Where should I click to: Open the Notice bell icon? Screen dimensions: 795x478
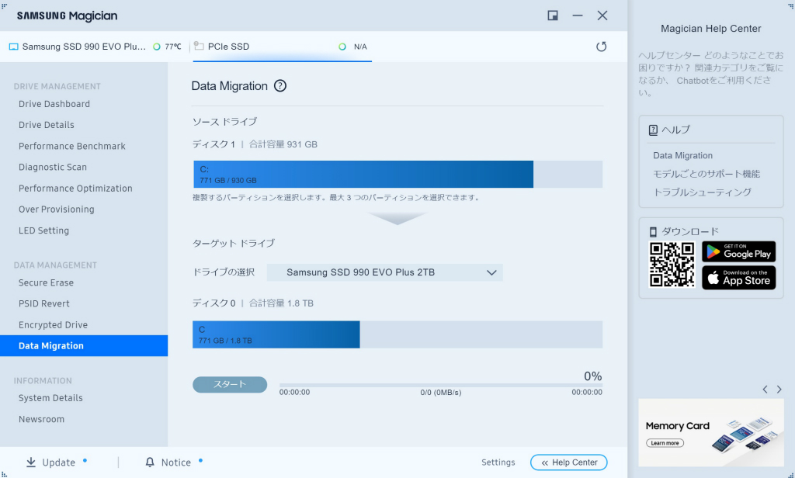150,462
